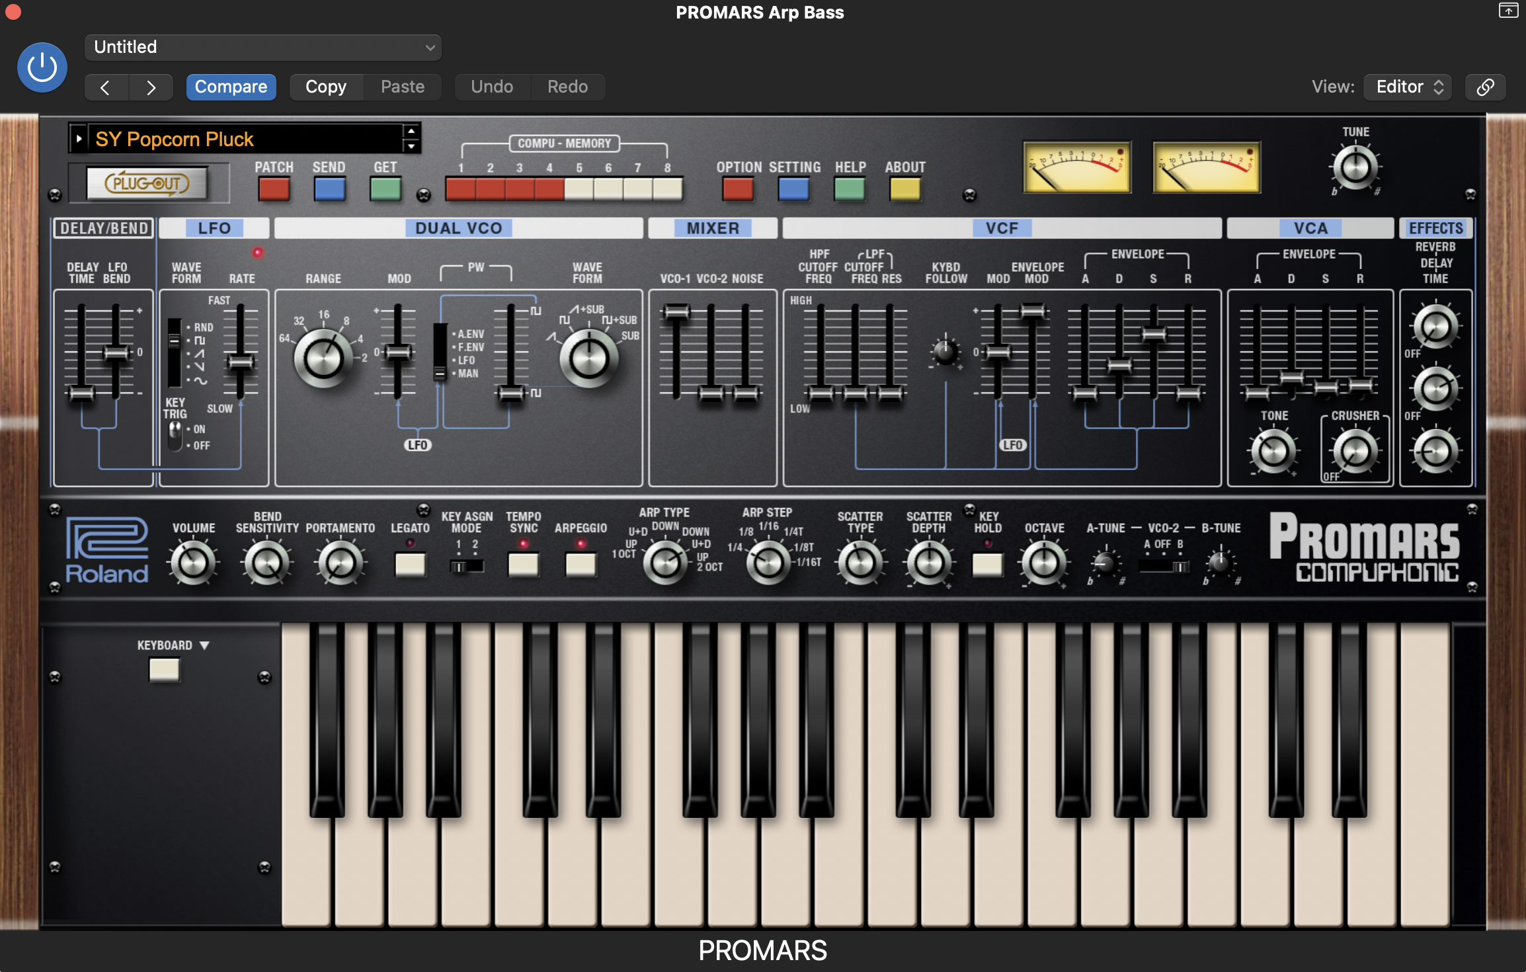Flip the LFO KEY TRIG switch
The height and width of the screenshot is (972, 1526).
tap(175, 436)
